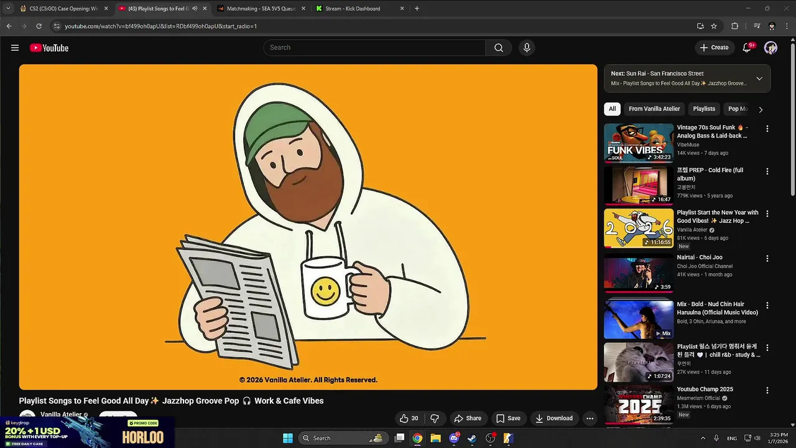This screenshot has width=796, height=448.
Task: Bookmark this page with the star icon
Action: 714,26
